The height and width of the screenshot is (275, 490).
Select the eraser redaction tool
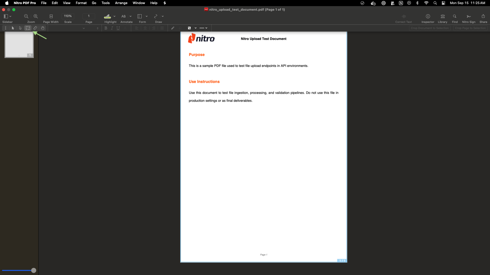pos(35,28)
